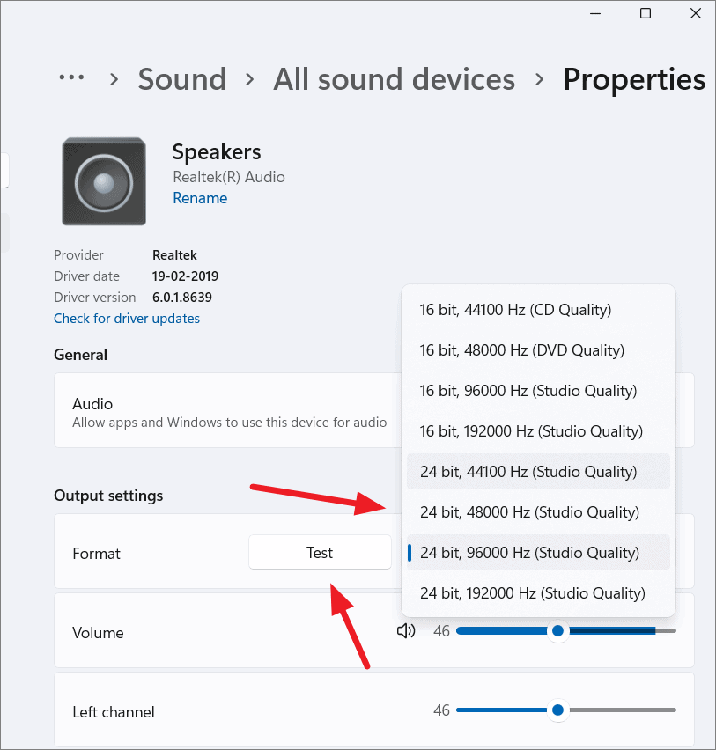Adjust the Left channel slider

pos(557,710)
